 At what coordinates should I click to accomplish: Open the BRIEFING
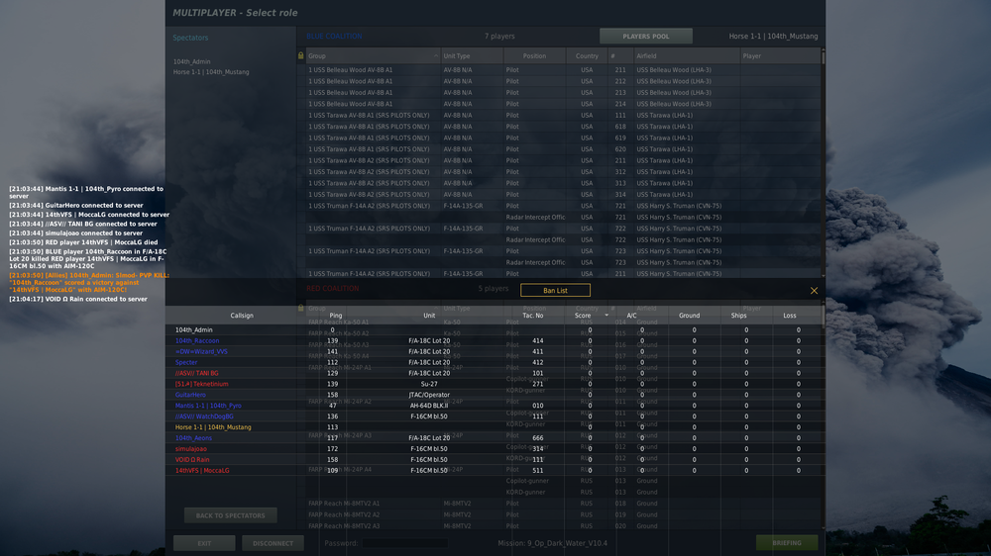(786, 543)
